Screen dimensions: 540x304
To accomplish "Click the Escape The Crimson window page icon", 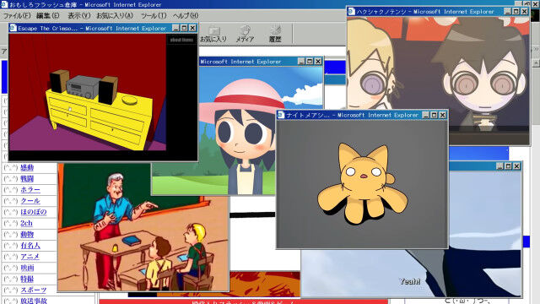I will click(x=13, y=28).
